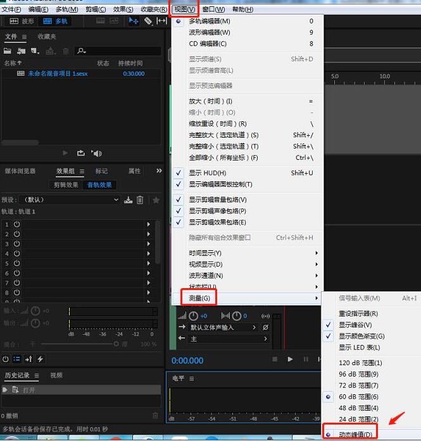Screen dimensions: 421x441
Task: Mark preset as favorite star icon
Action: pyautogui.click(x=156, y=200)
